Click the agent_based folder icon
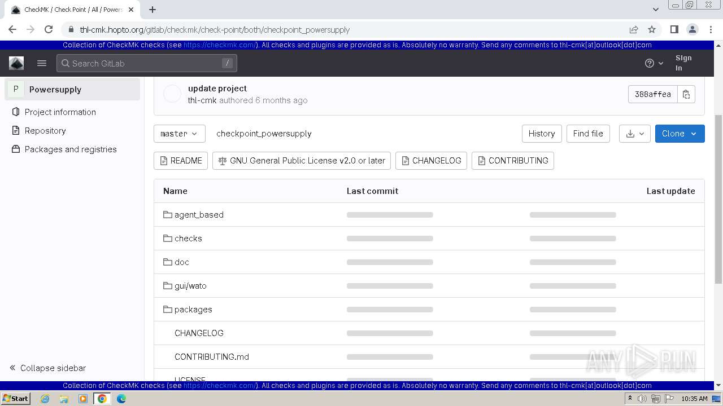This screenshot has height=406, width=723. tap(167, 214)
